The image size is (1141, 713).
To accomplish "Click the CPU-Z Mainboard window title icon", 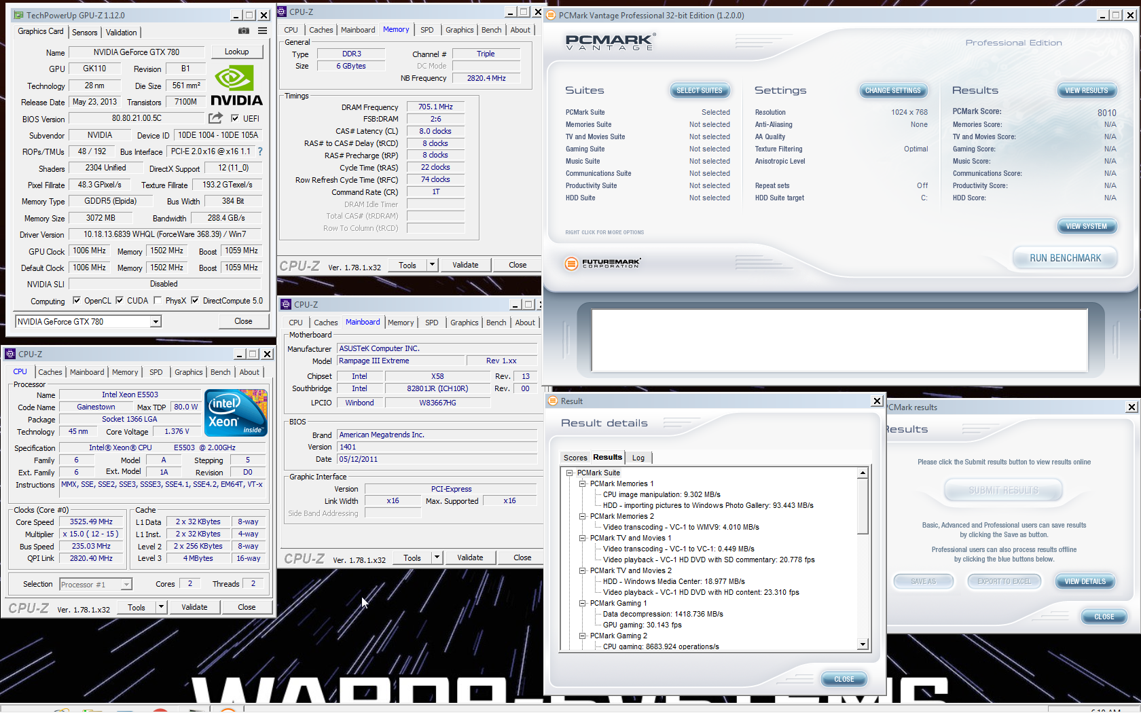I will [x=287, y=304].
